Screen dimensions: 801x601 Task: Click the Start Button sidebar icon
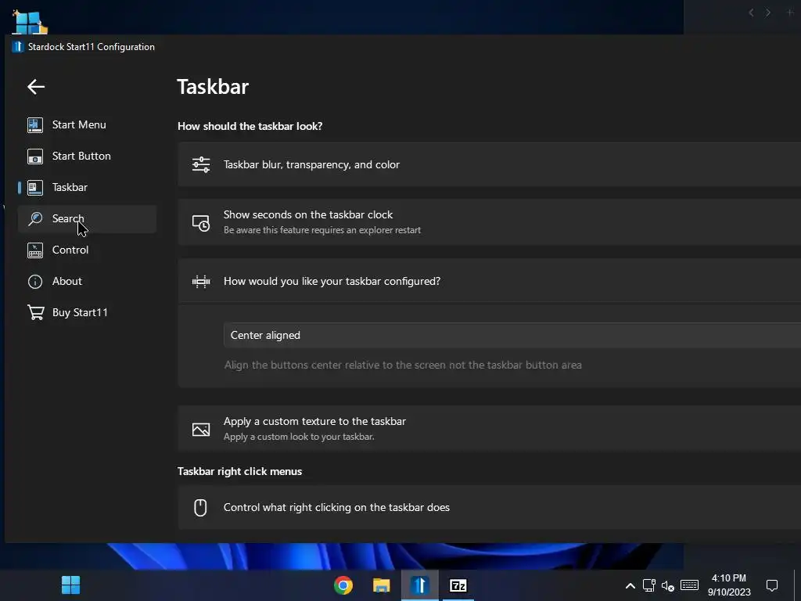click(35, 157)
